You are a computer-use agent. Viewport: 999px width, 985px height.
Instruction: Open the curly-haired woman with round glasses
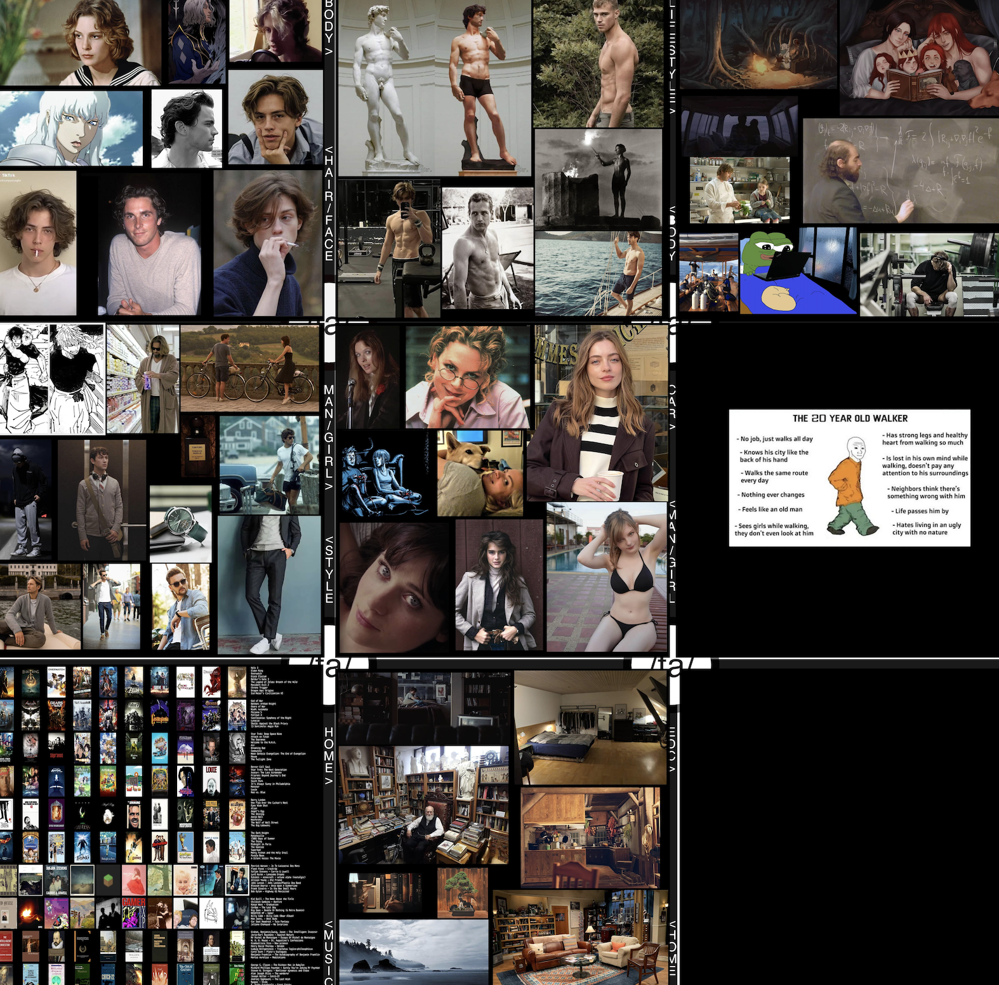467,377
